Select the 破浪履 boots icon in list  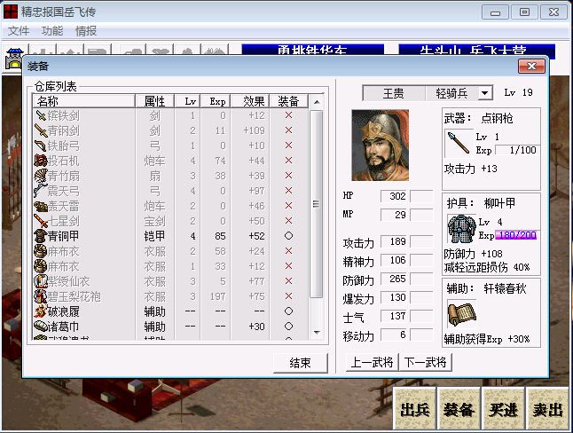41,311
